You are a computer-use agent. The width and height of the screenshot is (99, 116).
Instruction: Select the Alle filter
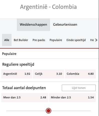pyautogui.click(x=7, y=40)
